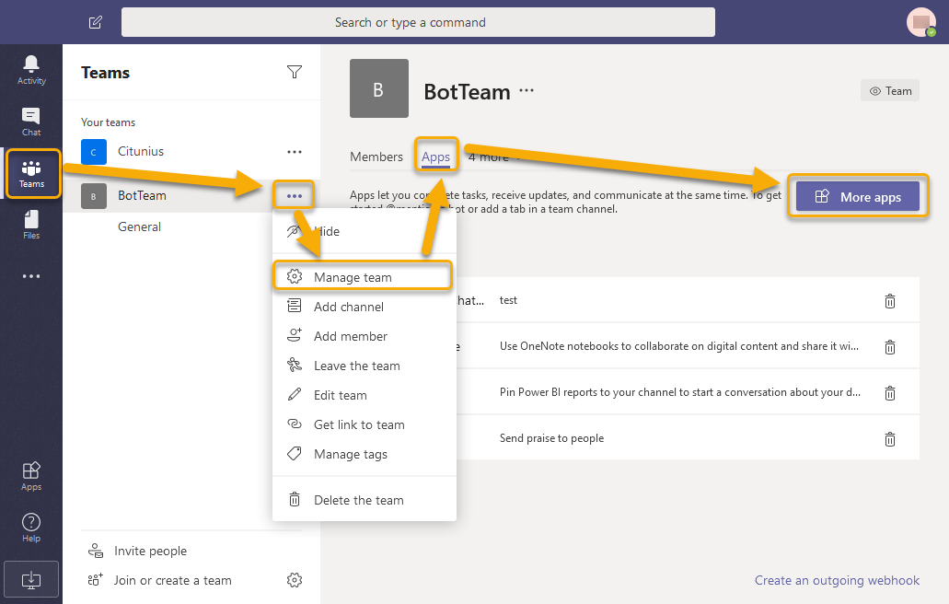
Task: Select Manage tags option
Action: 365,455
